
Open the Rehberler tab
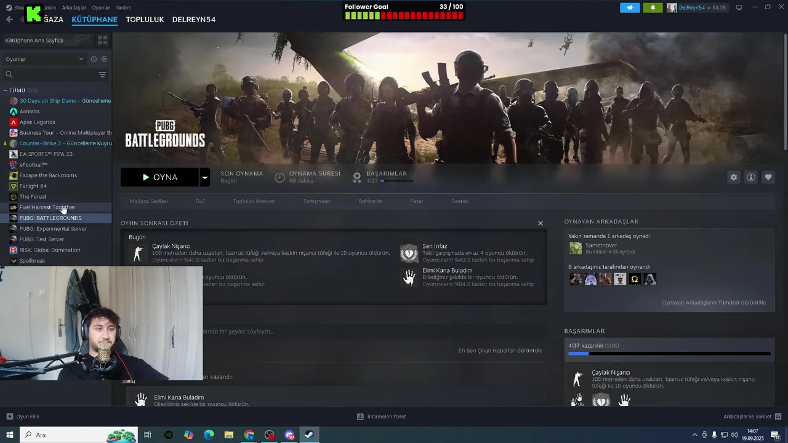click(371, 201)
